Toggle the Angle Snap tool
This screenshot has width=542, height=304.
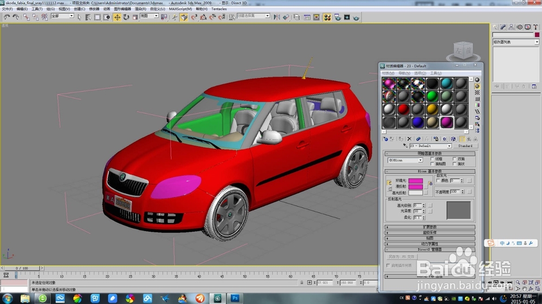203,17
